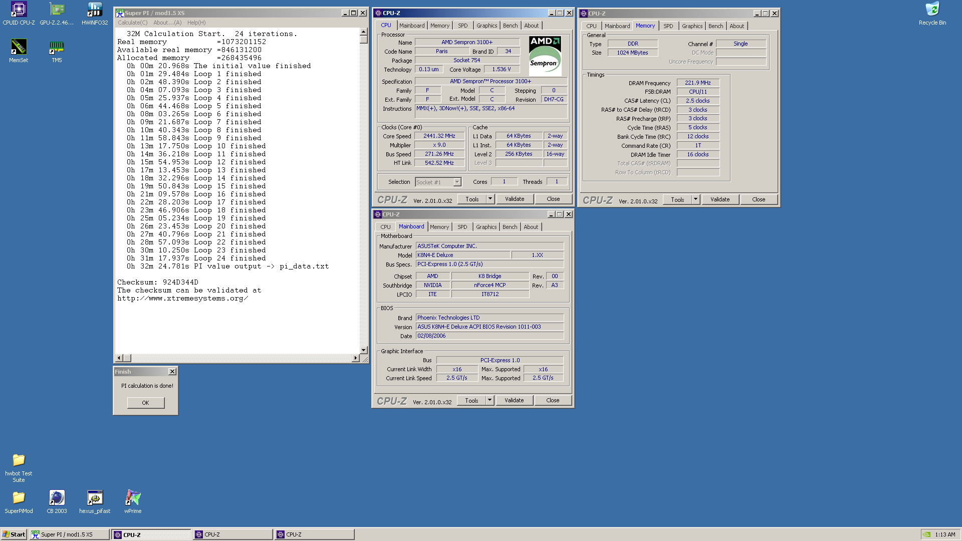Expand Tools dropdown arrow in Memory window

pos(695,200)
